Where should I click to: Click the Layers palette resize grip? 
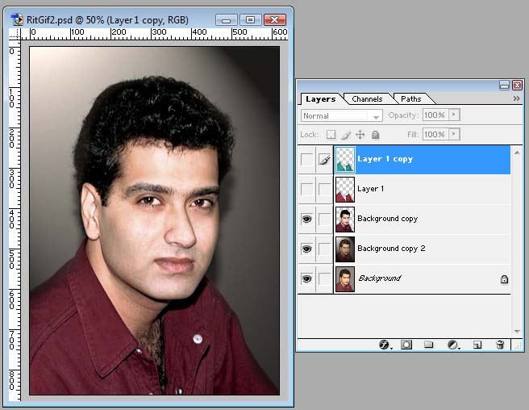click(518, 345)
